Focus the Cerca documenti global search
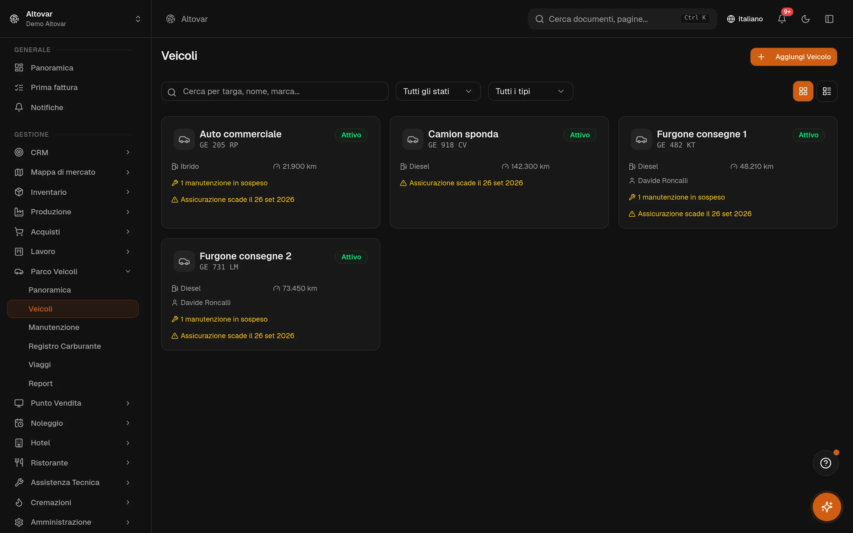 [622, 19]
